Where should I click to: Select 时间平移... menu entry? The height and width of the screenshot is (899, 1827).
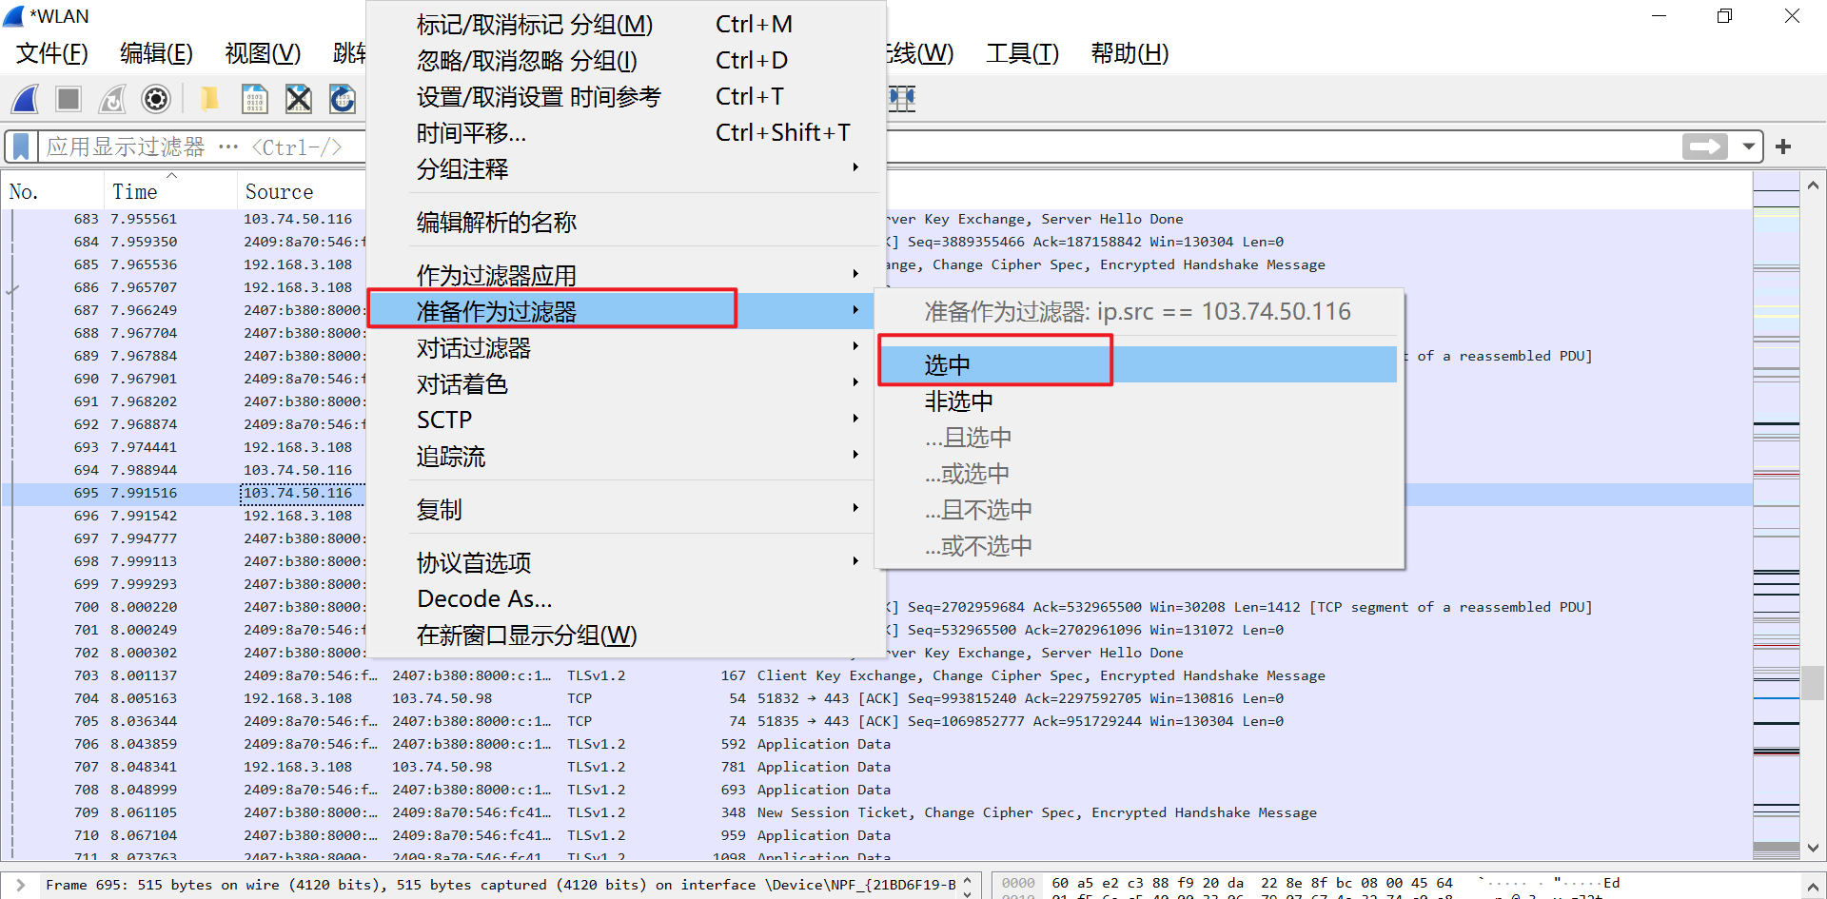(626, 132)
